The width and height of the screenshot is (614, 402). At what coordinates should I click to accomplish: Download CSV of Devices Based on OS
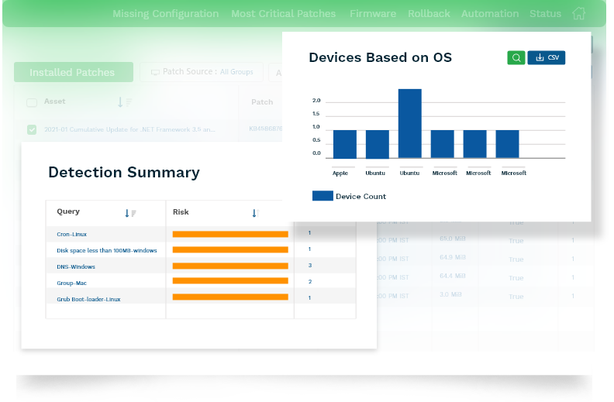[547, 57]
